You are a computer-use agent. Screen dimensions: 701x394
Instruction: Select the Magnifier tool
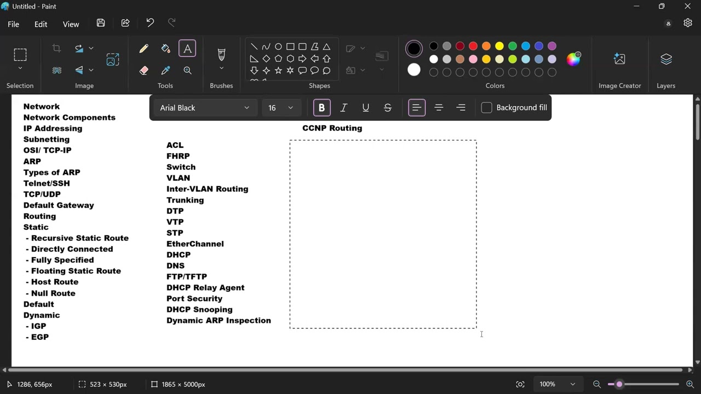(188, 71)
